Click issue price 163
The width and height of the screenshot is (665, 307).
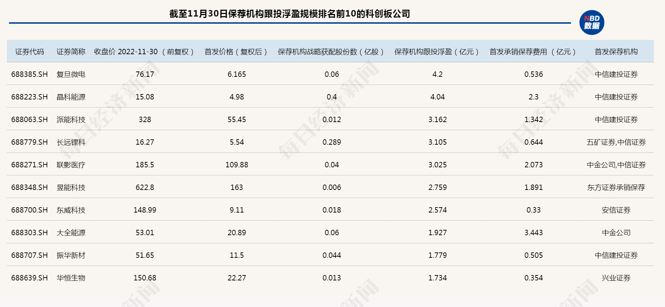[x=237, y=187]
